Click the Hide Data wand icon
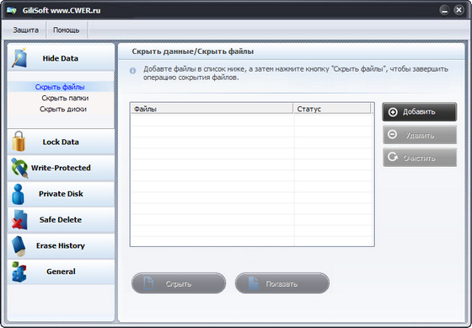 click(x=20, y=58)
